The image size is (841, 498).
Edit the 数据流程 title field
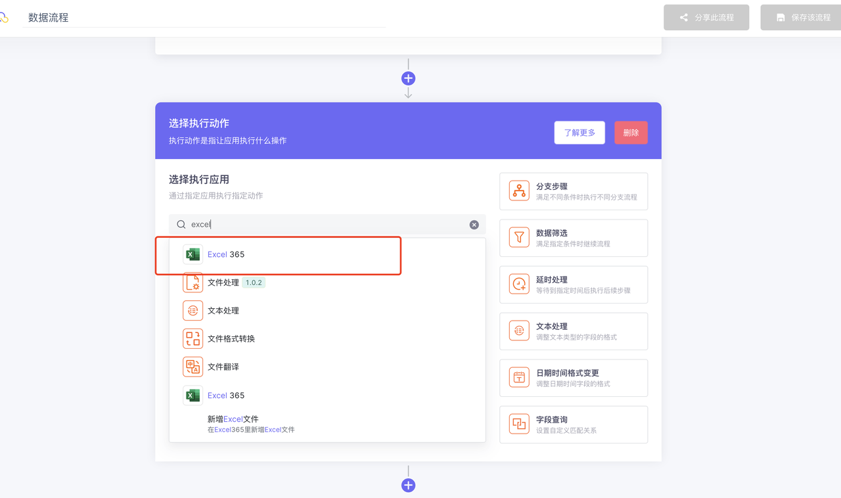(x=204, y=18)
